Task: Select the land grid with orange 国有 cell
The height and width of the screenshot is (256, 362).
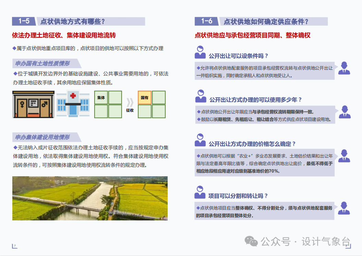Action: (152, 104)
